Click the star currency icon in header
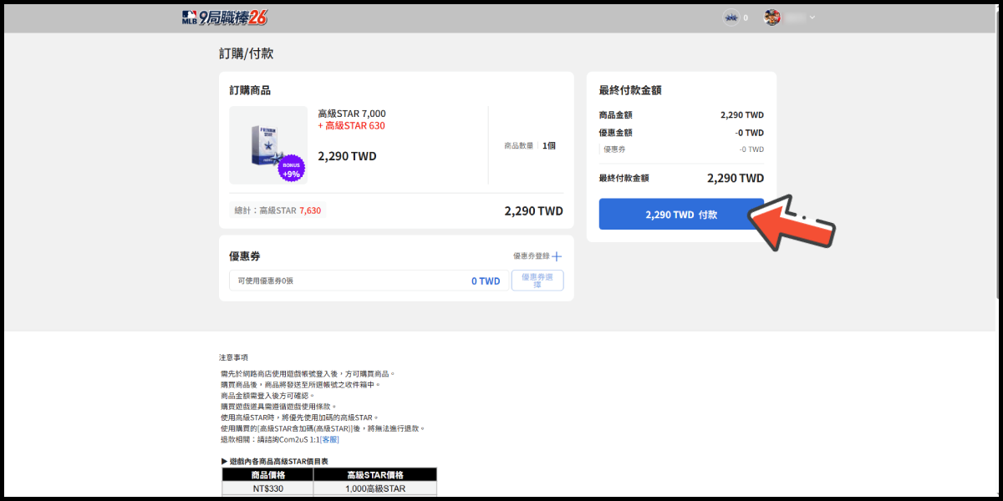This screenshot has height=501, width=1003. point(731,18)
